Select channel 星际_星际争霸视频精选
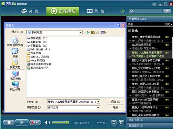Image resolution: width=173 pixels, height=129 pixels. 145,115
